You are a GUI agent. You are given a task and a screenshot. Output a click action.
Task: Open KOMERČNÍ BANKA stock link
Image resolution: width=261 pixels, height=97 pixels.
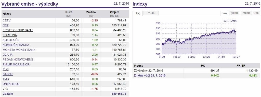(x=16, y=45)
